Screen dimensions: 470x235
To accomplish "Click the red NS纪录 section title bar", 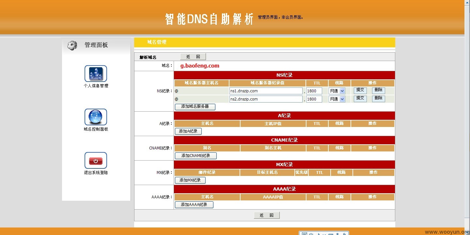I will click(x=284, y=75).
